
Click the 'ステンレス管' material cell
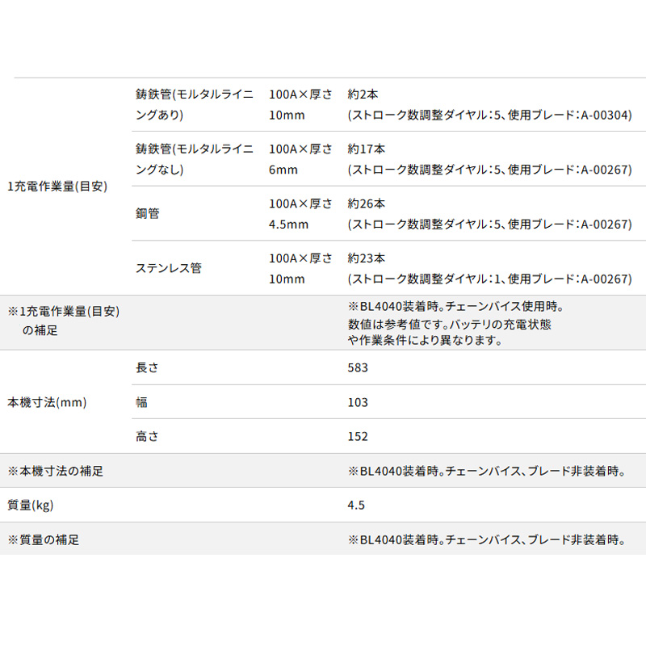pos(169,268)
